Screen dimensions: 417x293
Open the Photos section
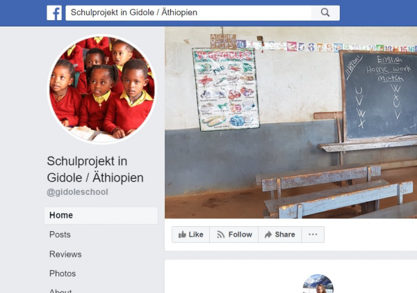63,274
